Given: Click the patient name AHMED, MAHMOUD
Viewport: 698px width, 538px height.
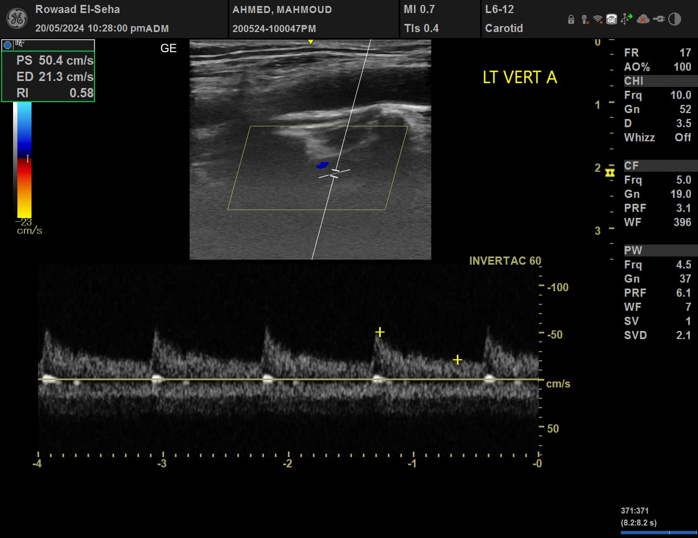Looking at the screenshot, I should pyautogui.click(x=282, y=10).
